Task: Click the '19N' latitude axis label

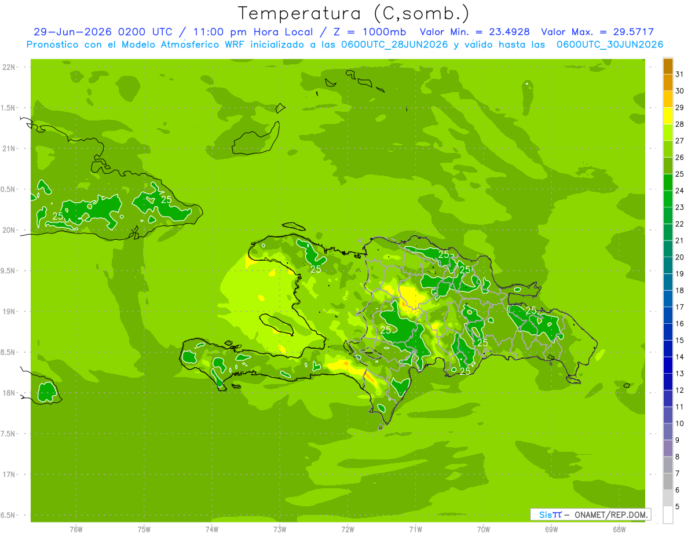Action: point(9,312)
